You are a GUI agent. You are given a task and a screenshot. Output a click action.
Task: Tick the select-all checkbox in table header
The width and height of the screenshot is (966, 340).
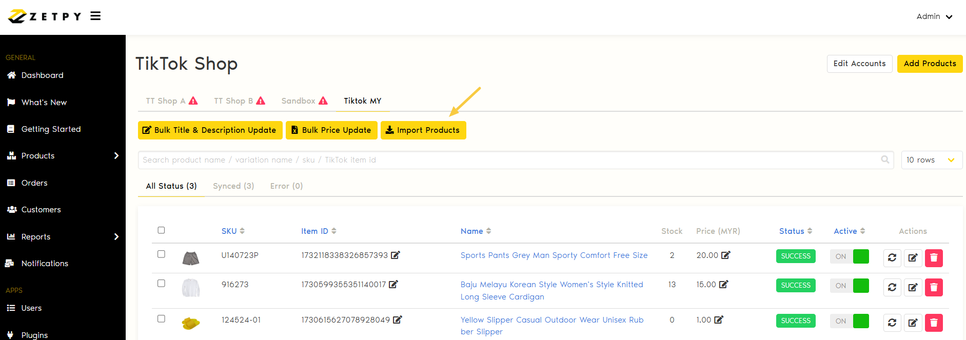coord(161,230)
